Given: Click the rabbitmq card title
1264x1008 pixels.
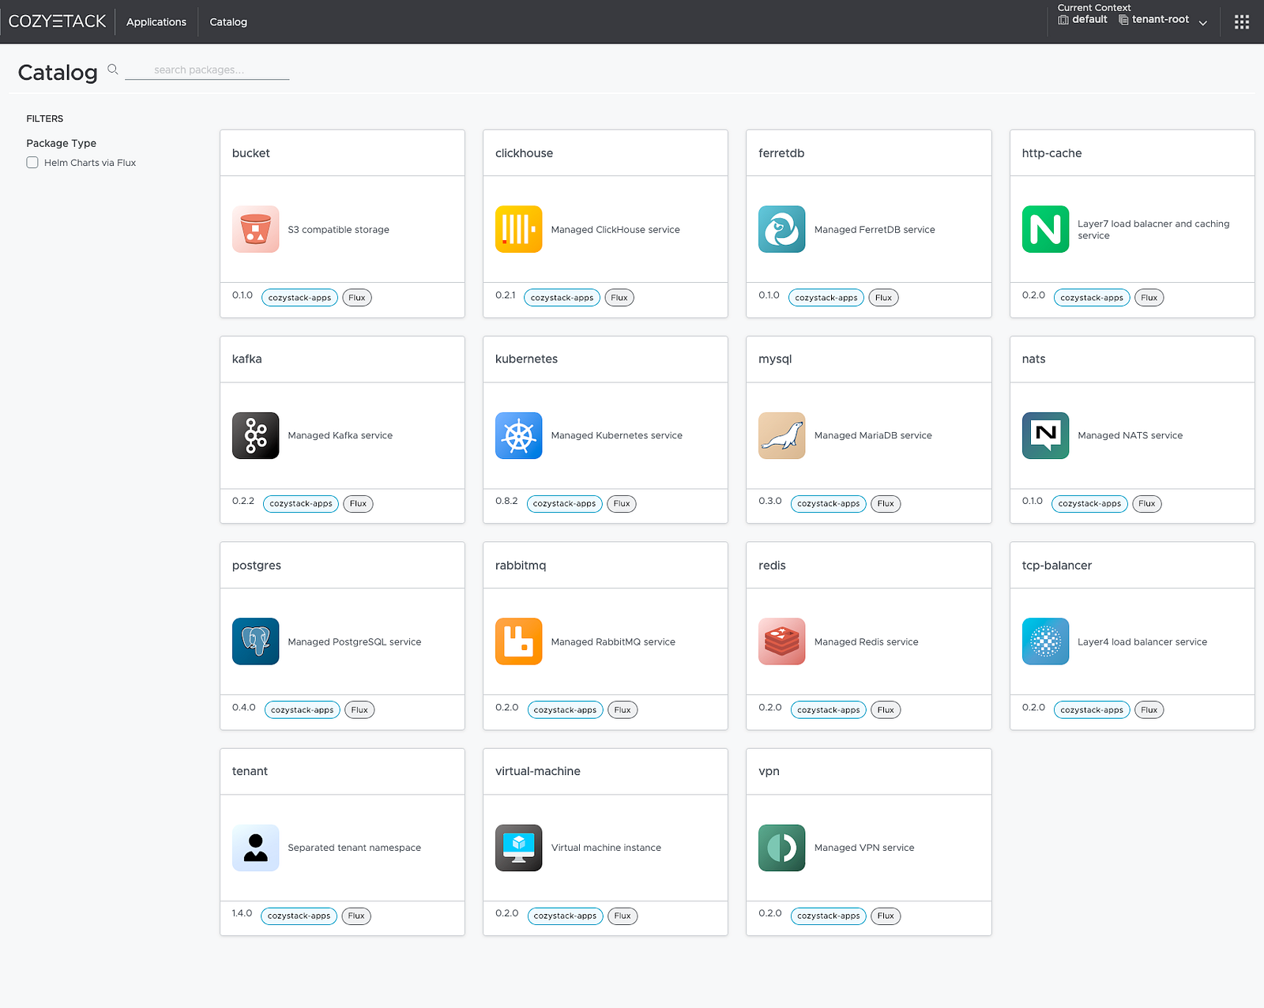Looking at the screenshot, I should [x=521, y=566].
